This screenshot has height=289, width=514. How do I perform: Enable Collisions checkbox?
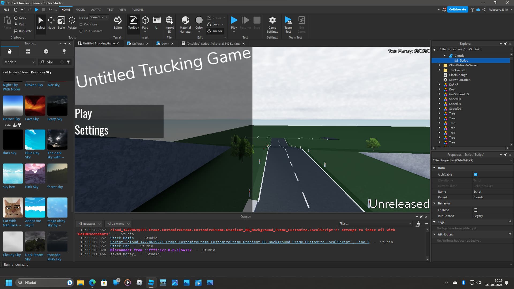(81, 24)
